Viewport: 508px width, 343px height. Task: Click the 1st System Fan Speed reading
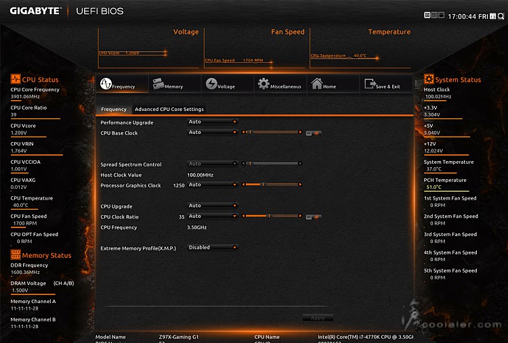[x=438, y=205]
